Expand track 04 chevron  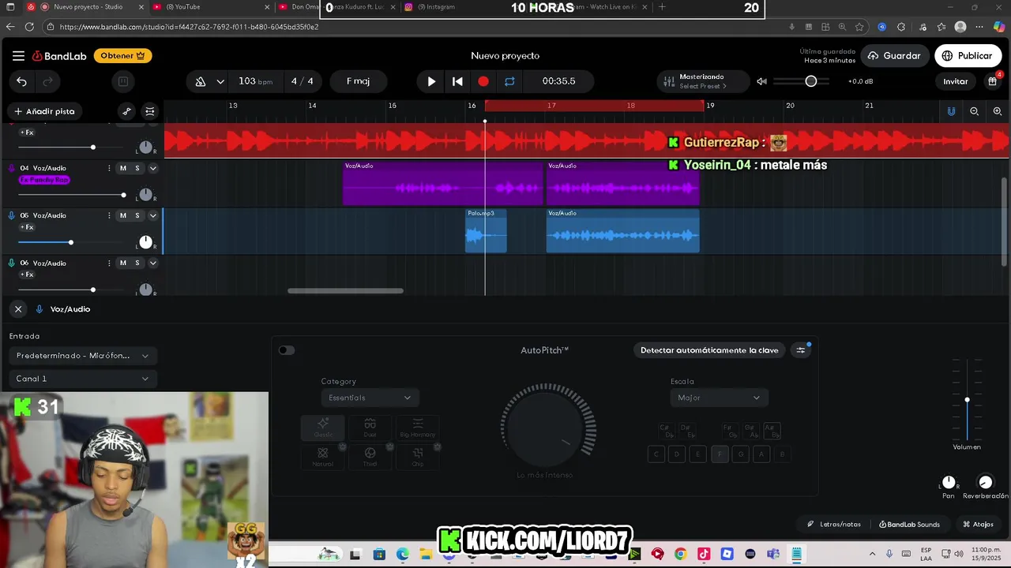tap(152, 168)
